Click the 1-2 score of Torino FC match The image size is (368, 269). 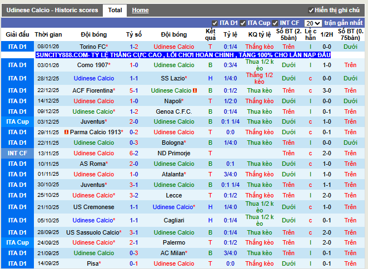pos(134,47)
